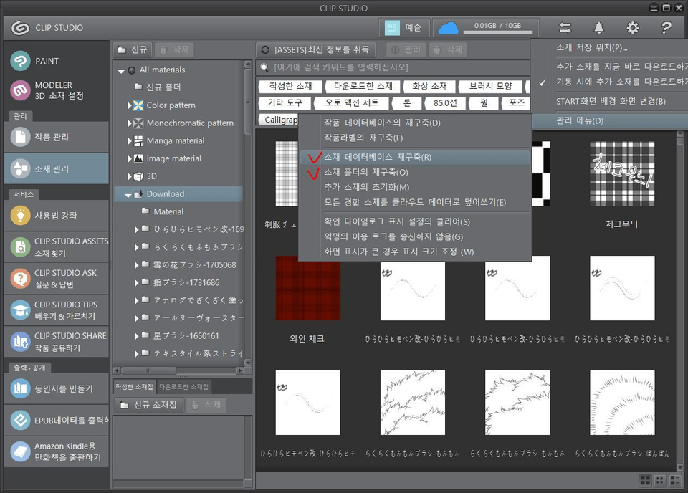This screenshot has width=688, height=493.
Task: Filter by 작성한 소재 tag
Action: [x=290, y=86]
